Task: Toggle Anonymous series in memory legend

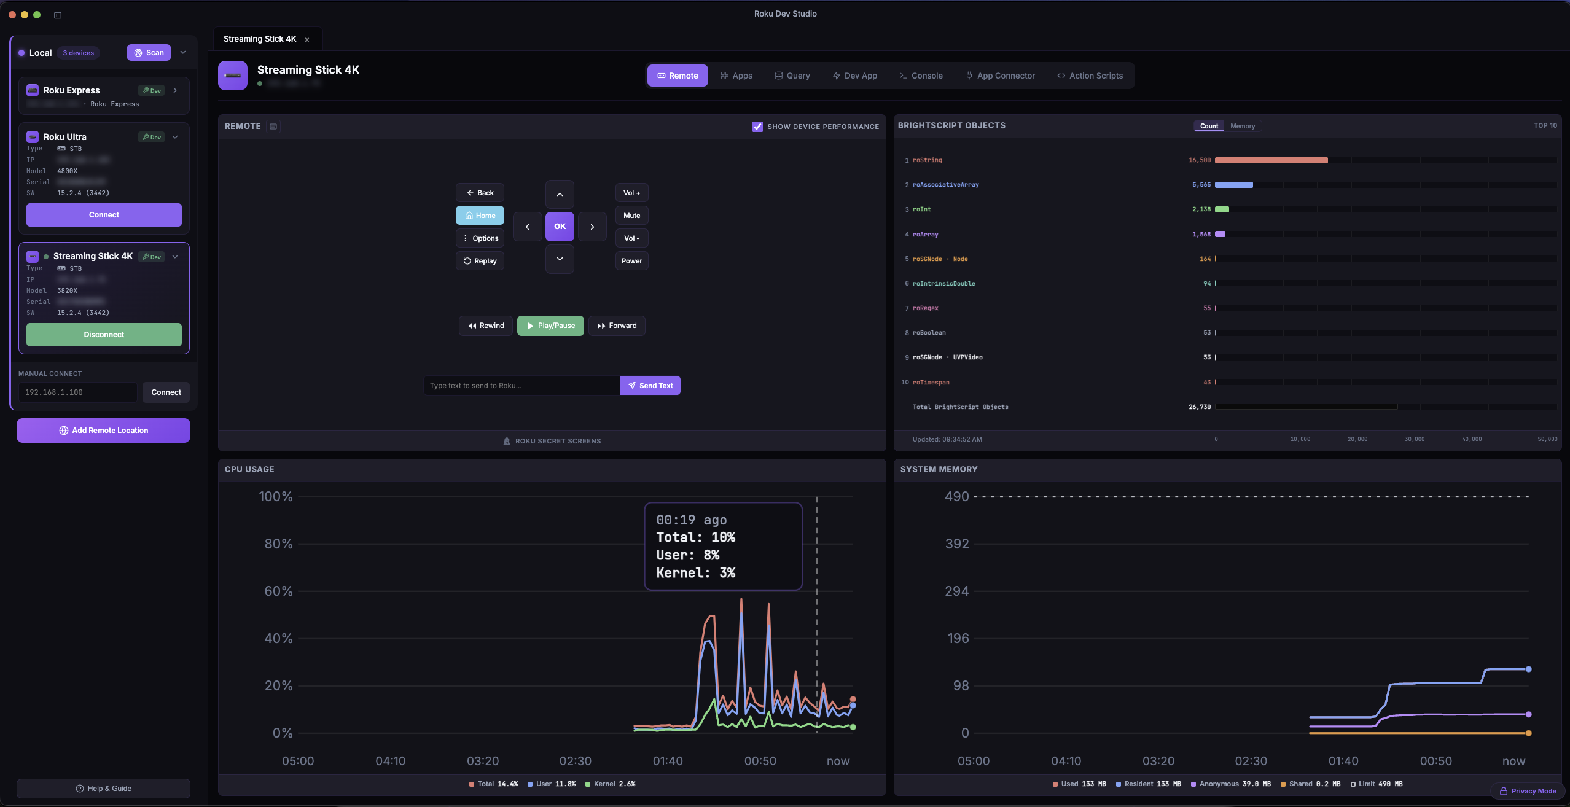Action: 1230,784
